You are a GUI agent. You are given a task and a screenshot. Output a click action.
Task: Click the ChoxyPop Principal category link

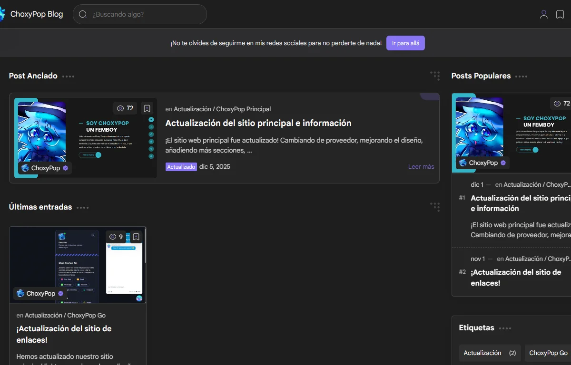[x=244, y=109]
